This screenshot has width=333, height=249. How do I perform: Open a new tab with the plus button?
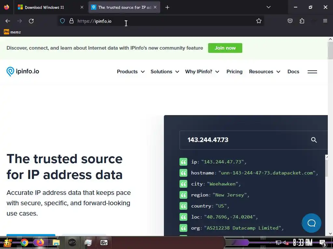click(x=167, y=7)
